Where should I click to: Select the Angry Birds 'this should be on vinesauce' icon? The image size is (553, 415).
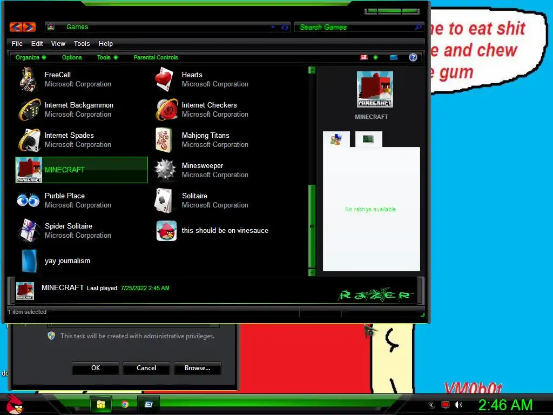click(166, 231)
